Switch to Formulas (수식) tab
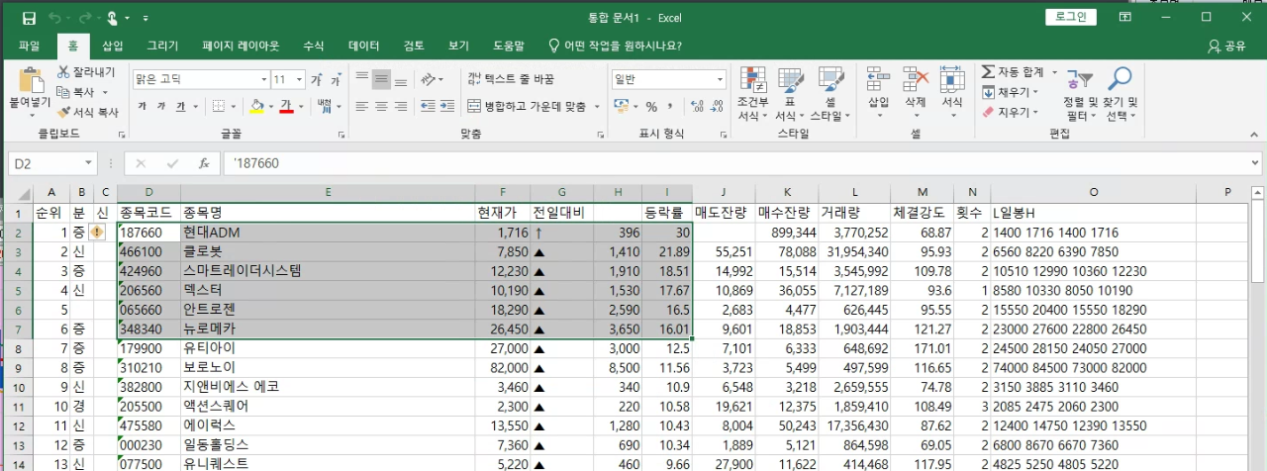Screen dimensions: 1267x471 pos(314,46)
